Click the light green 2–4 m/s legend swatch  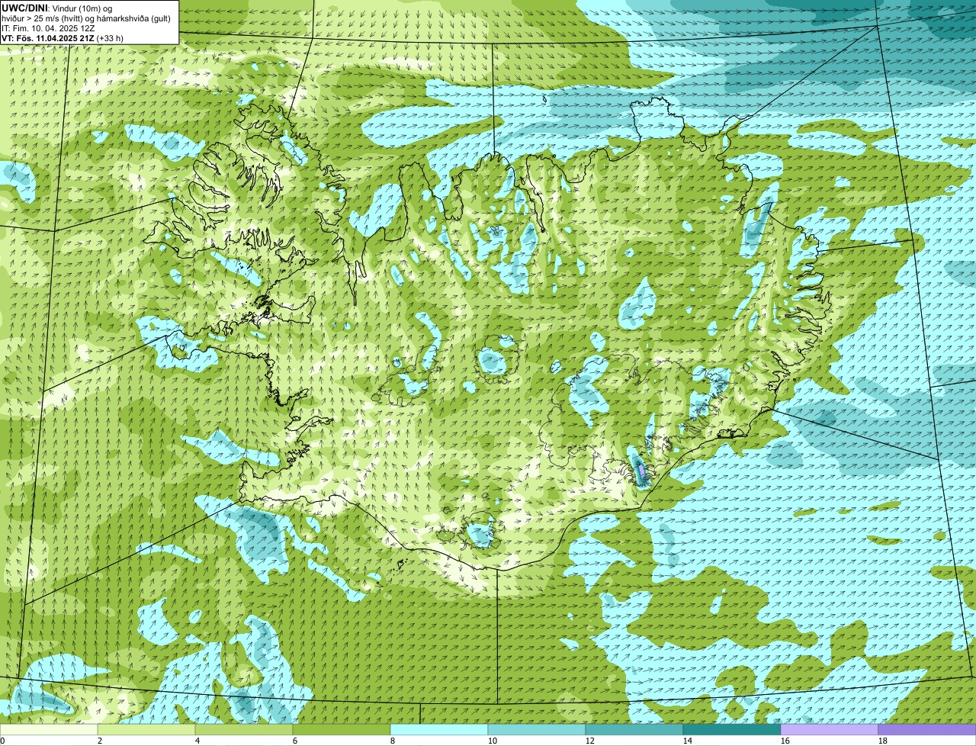[146, 729]
